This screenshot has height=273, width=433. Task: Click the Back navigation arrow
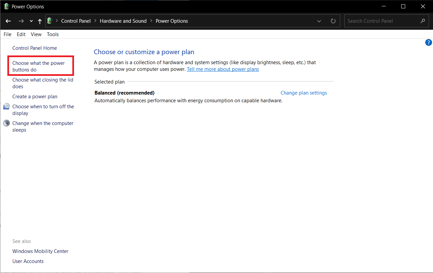pos(8,21)
